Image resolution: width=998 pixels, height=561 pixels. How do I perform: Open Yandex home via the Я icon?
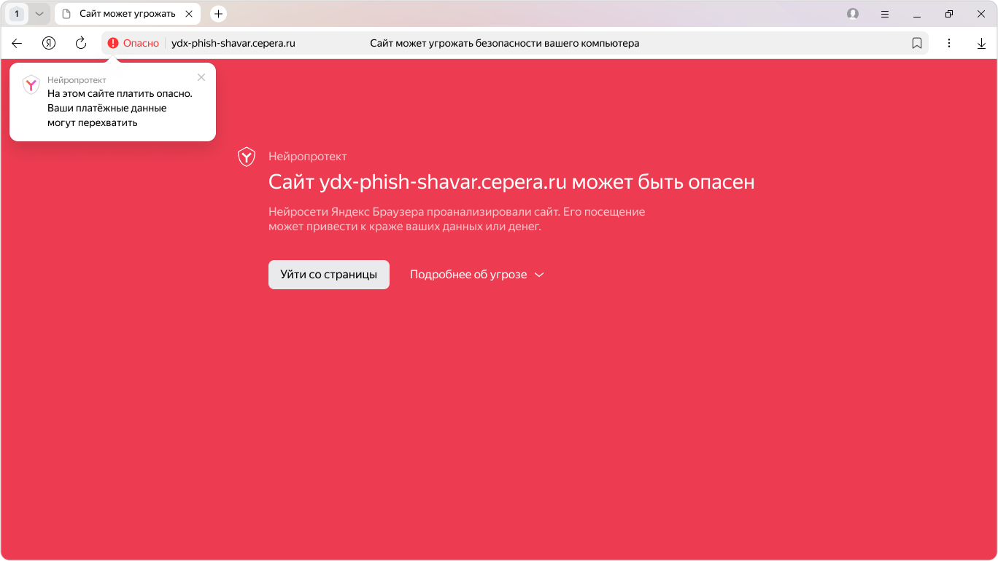pos(49,44)
